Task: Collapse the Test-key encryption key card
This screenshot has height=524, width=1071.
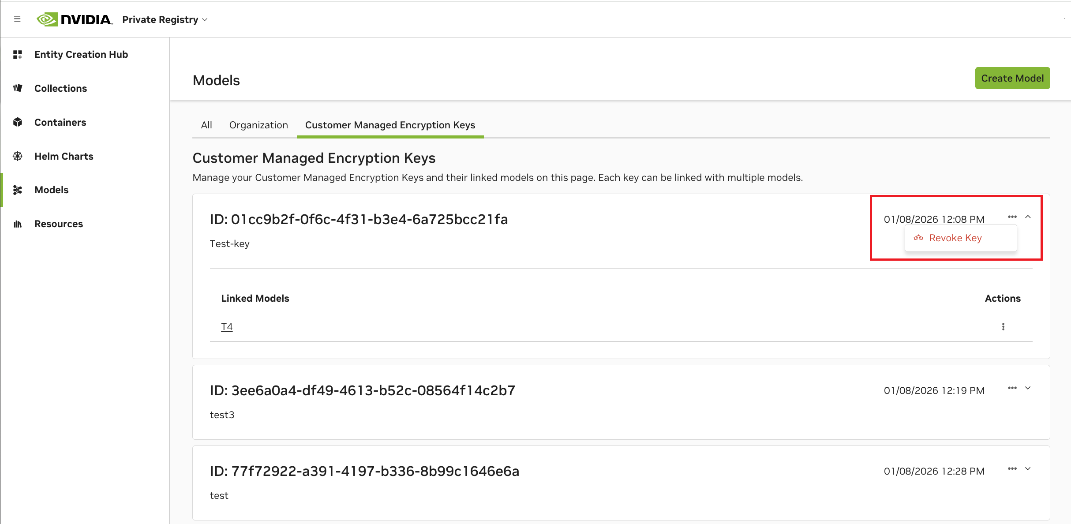Action: (x=1028, y=217)
